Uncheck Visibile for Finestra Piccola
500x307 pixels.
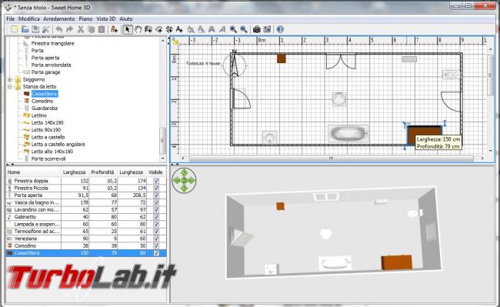point(156,188)
